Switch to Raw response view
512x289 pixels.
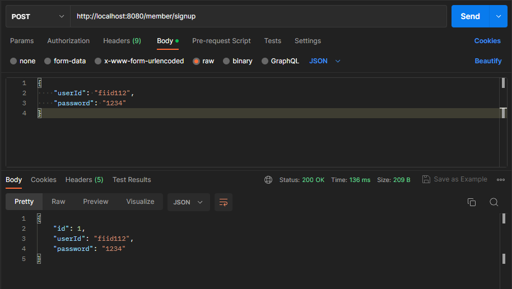point(58,202)
